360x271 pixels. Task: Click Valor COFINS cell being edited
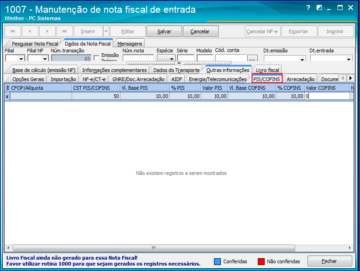click(327, 96)
